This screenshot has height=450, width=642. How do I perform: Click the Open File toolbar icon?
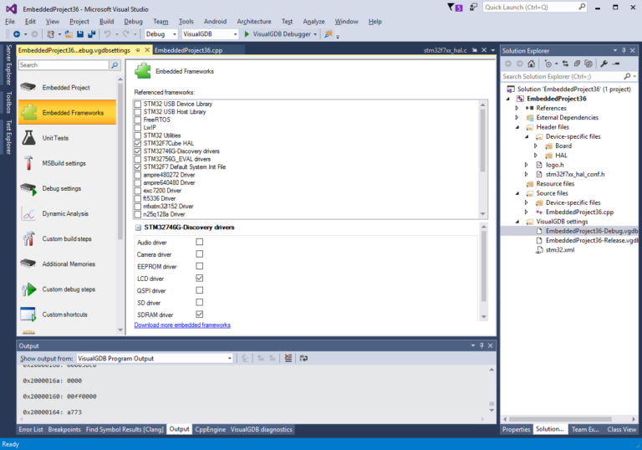(x=69, y=34)
